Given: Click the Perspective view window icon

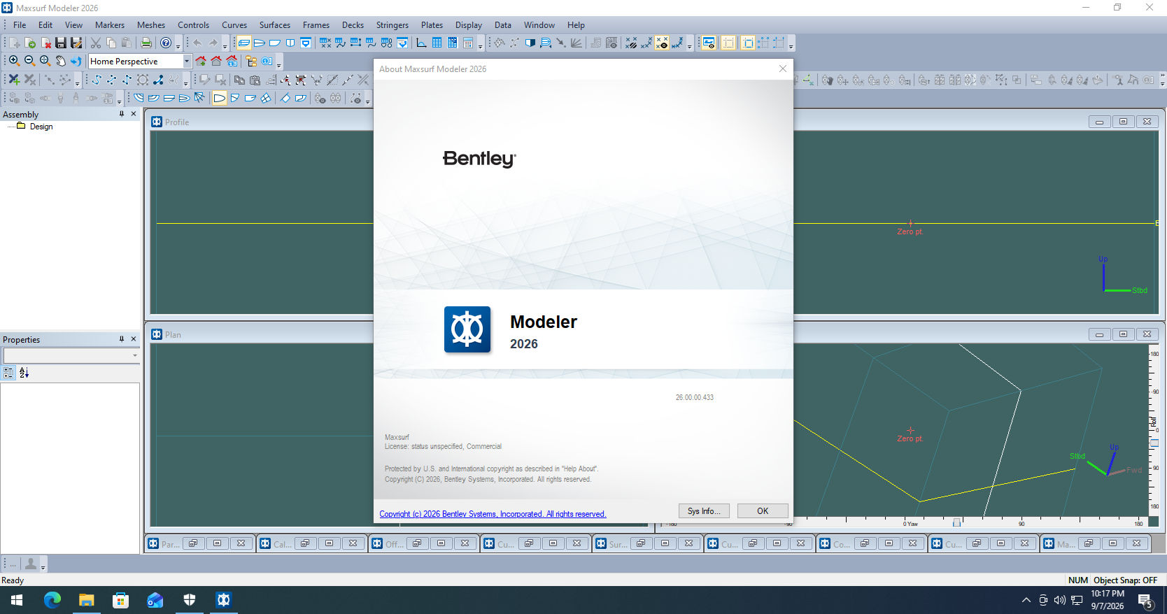Looking at the screenshot, I should [x=243, y=43].
